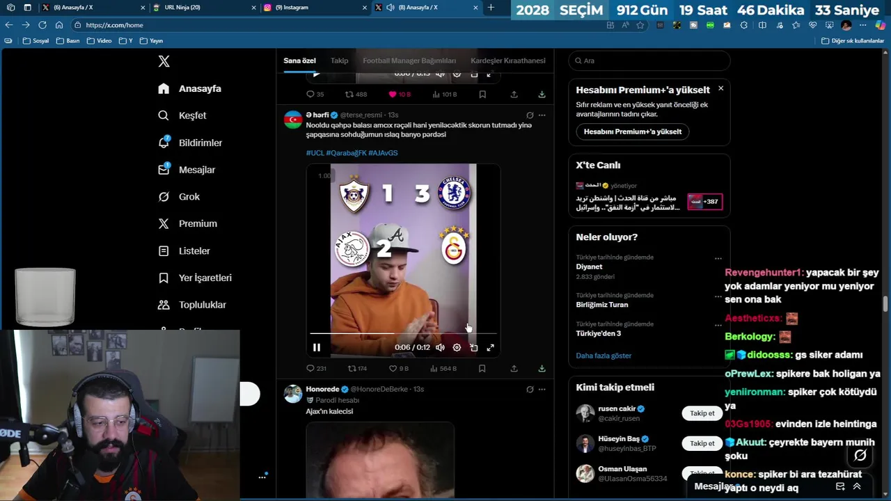Viewport: 891px width, 501px height.
Task: Click Grok icon on Honorede tweet
Action: pos(530,389)
